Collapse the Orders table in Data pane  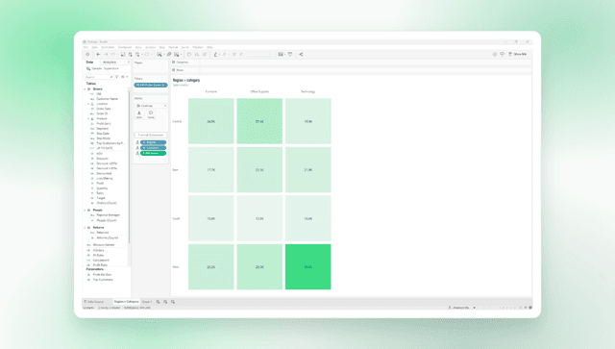pyautogui.click(x=85, y=89)
